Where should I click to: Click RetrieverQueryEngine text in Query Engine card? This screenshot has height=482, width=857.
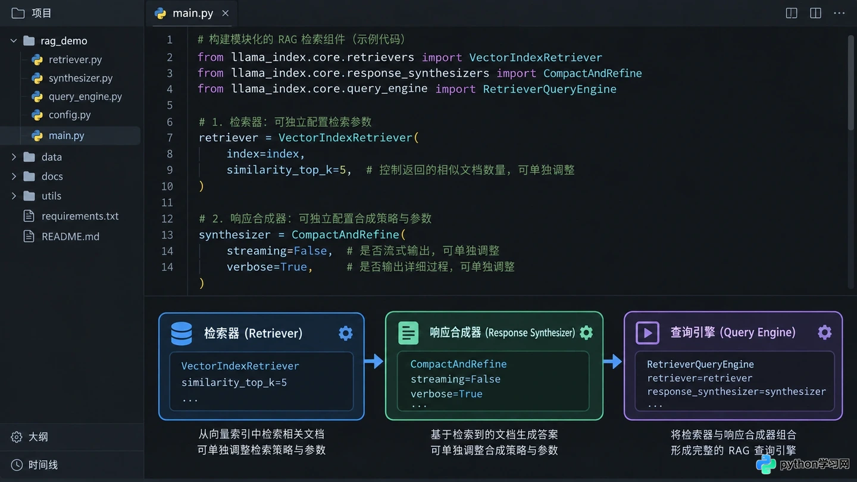tap(700, 364)
